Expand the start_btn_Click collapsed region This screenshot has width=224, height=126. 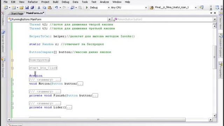13,68
